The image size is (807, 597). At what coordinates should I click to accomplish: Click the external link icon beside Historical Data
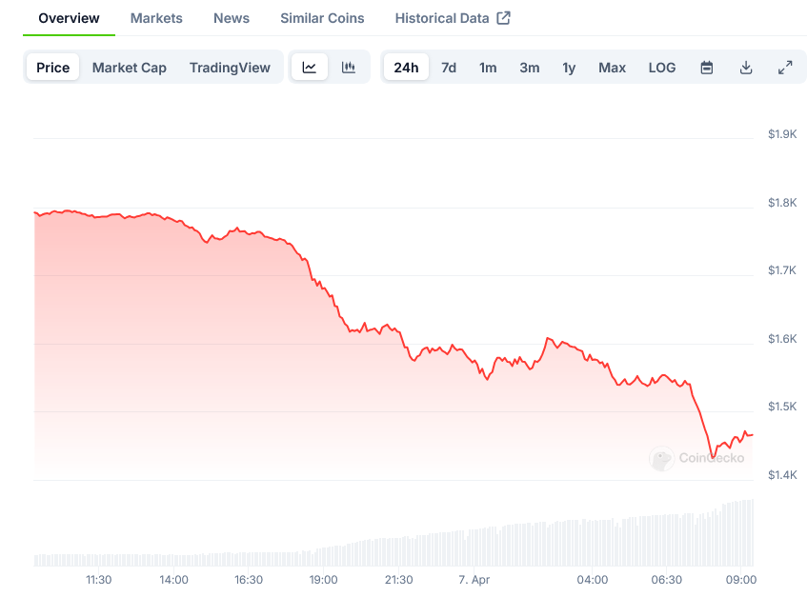pos(503,18)
